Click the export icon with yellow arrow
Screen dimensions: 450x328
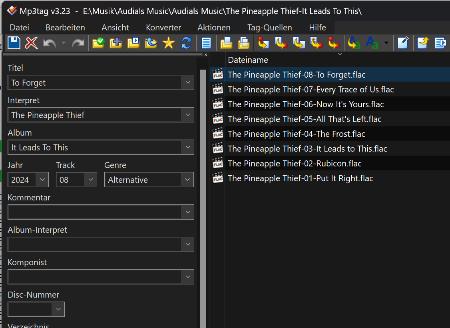(423, 43)
